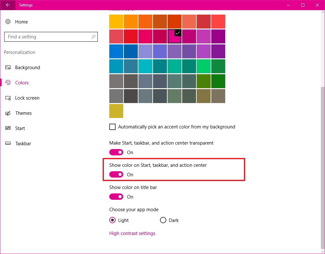
Task: Toggle off Show color on title bar
Action: tap(116, 197)
